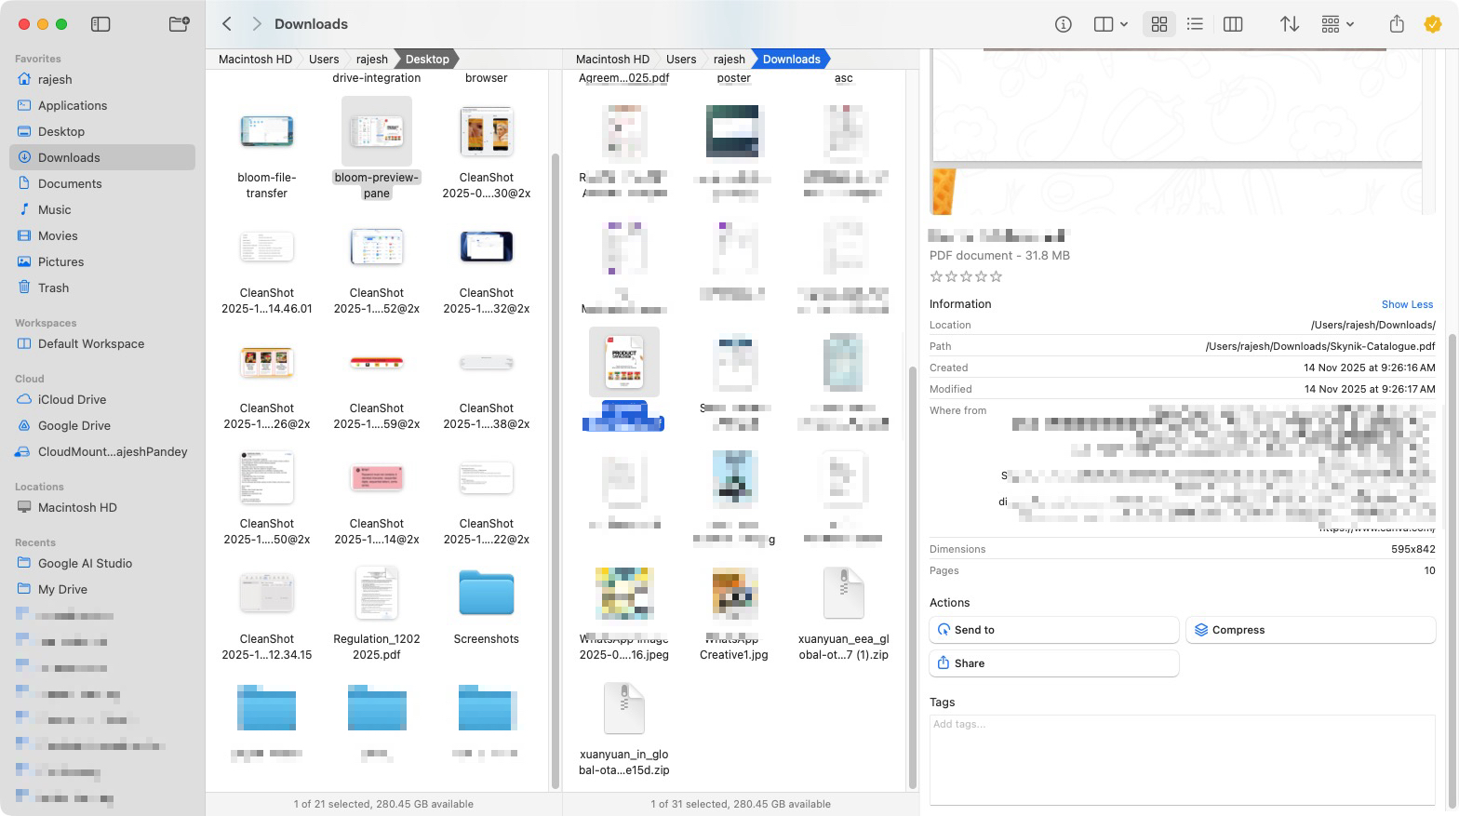Click the gold verified badge icon
This screenshot has width=1459, height=816.
(x=1432, y=24)
